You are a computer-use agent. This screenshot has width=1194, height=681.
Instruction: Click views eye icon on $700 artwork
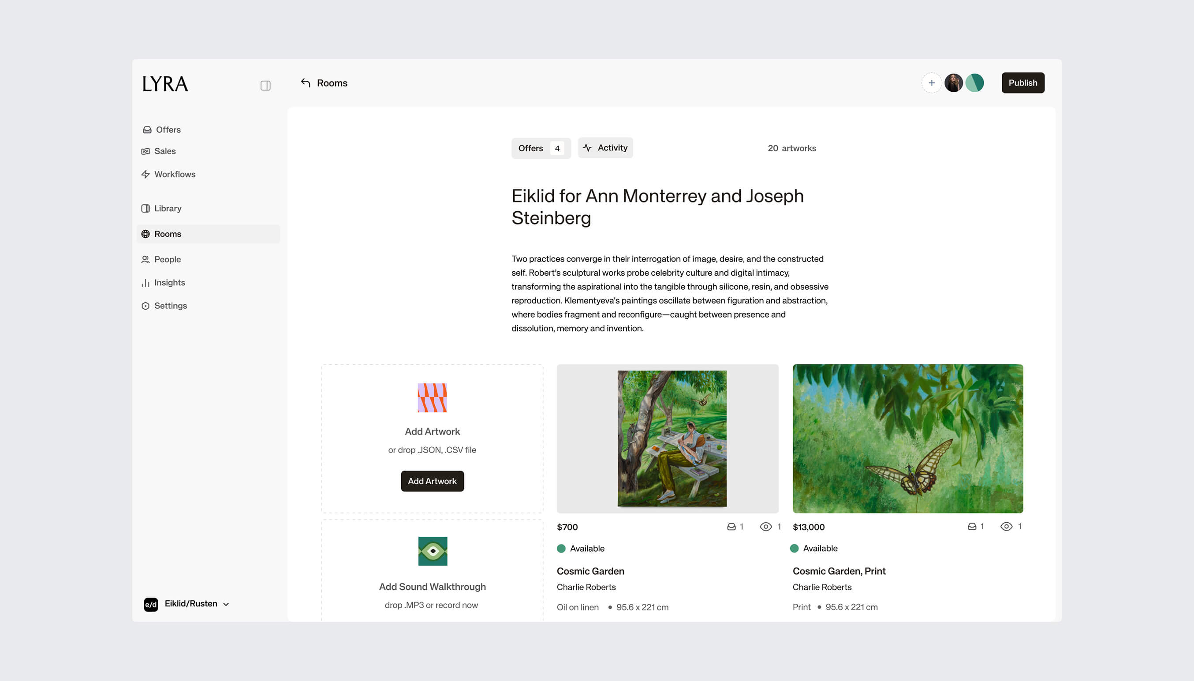766,527
